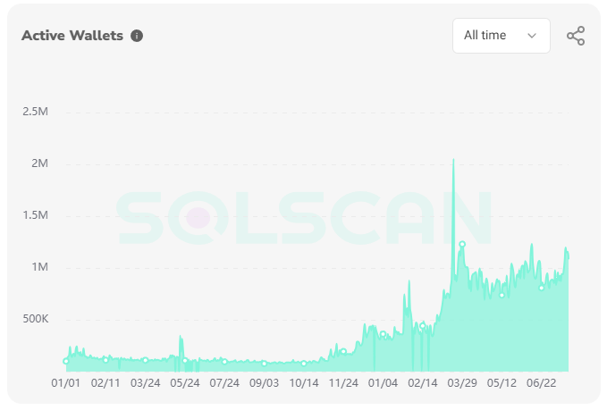Click the chart data point above 07/24
This screenshot has width=607, height=410.
click(x=224, y=362)
